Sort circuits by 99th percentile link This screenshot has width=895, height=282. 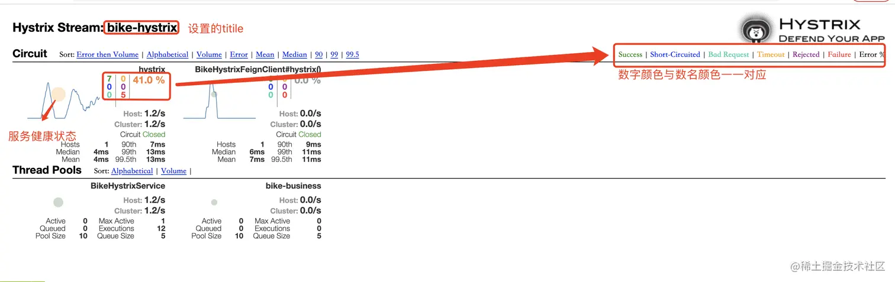point(334,54)
